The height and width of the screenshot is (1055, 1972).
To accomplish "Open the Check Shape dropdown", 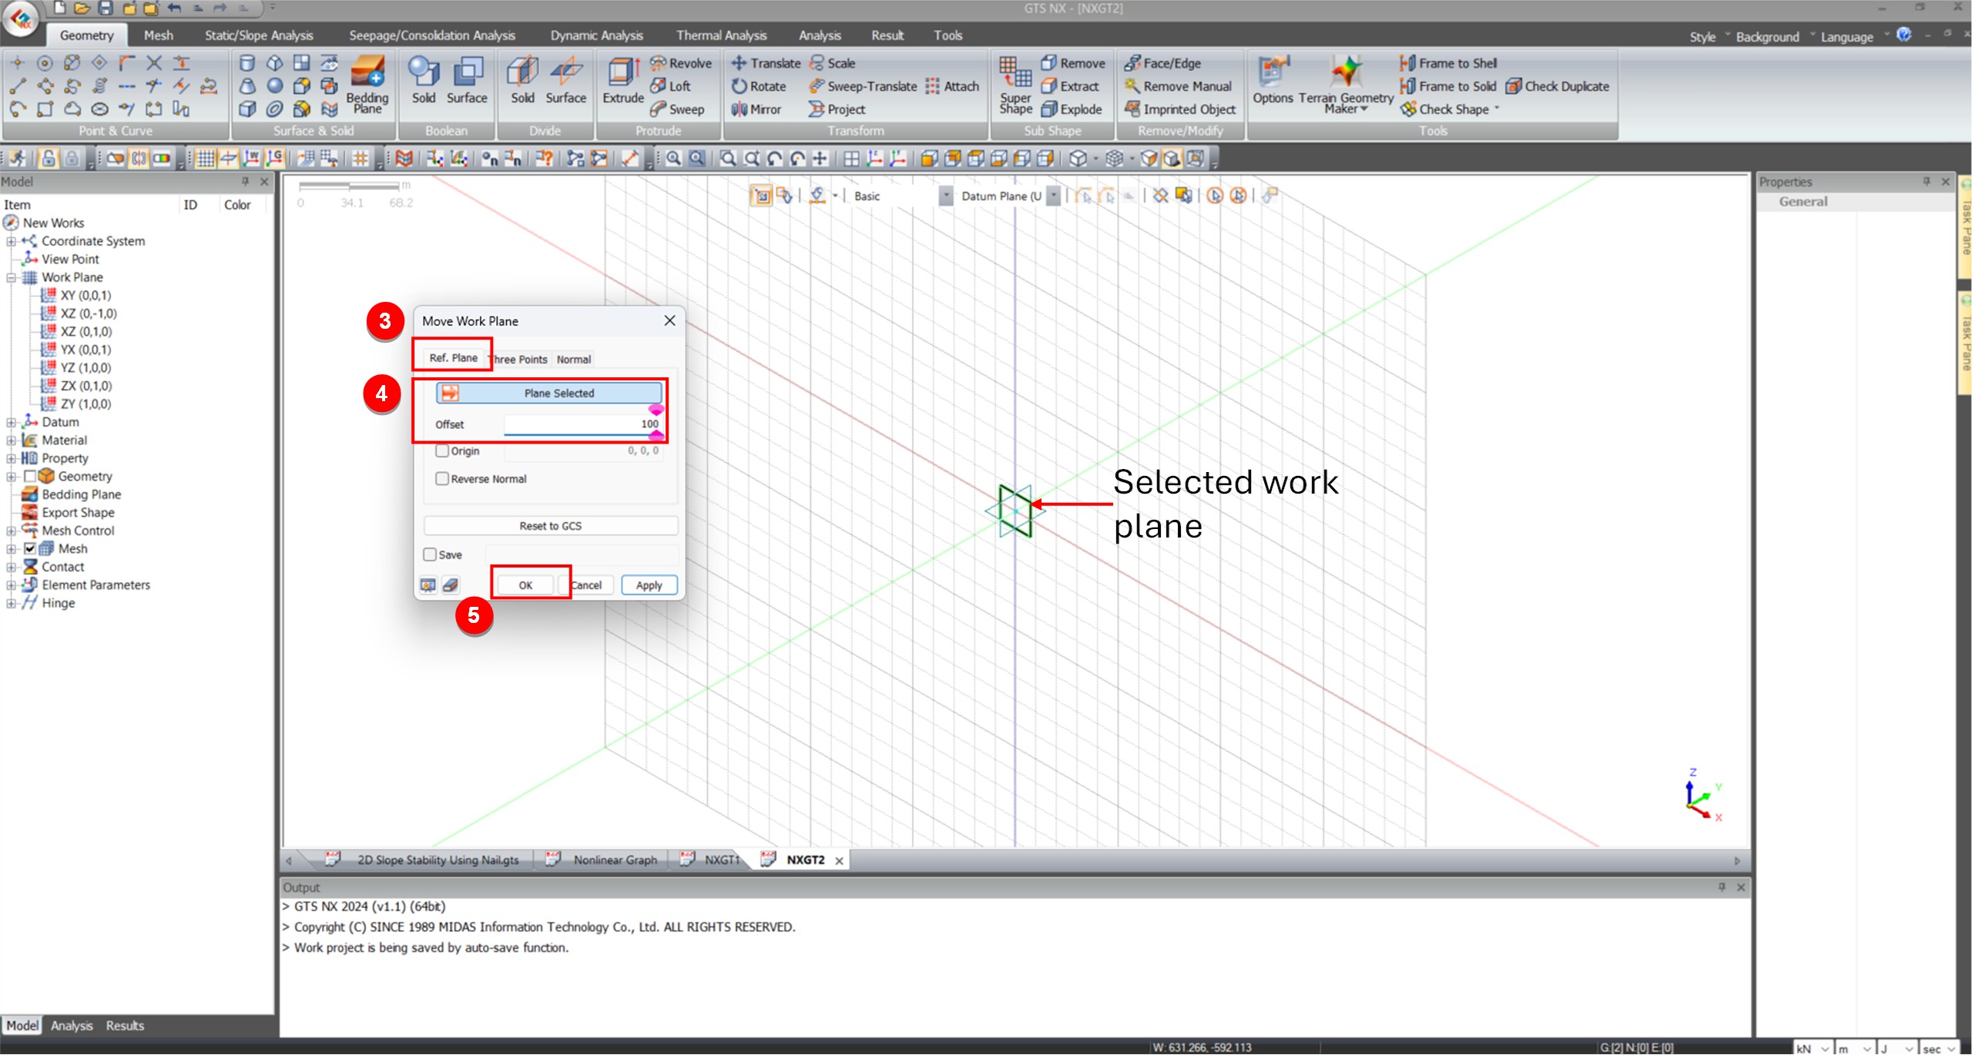I will point(1497,109).
